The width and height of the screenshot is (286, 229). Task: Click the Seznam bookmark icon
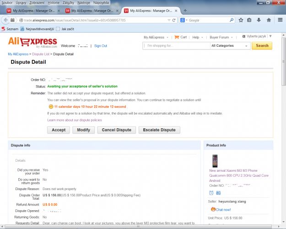tap(3, 29)
